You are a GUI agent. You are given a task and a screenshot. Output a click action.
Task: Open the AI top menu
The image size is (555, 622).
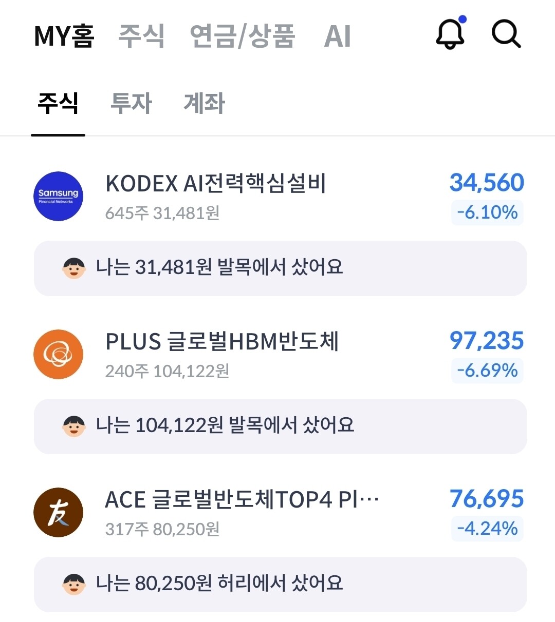pos(338,36)
